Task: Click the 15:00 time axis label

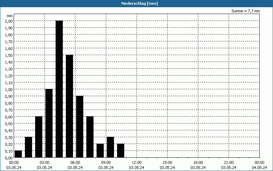Action: click(167, 163)
